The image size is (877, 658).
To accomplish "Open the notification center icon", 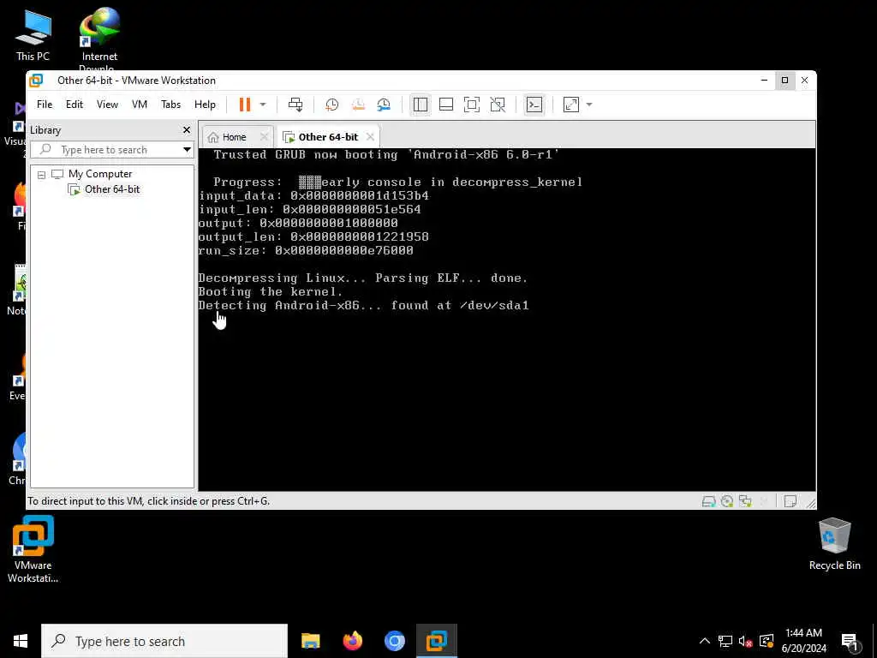I will click(850, 642).
